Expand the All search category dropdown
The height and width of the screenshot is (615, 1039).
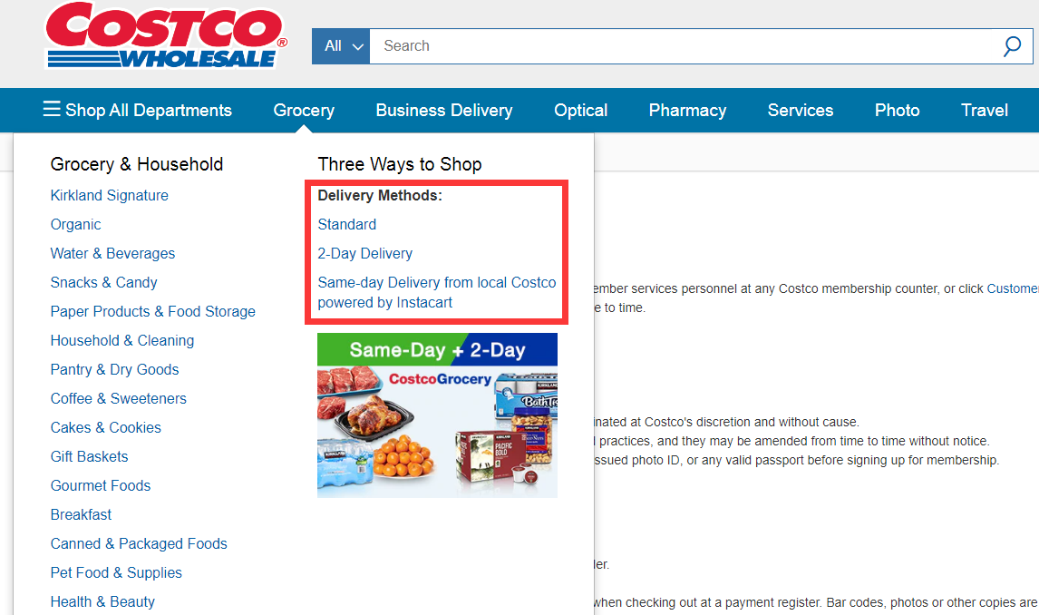coord(341,46)
